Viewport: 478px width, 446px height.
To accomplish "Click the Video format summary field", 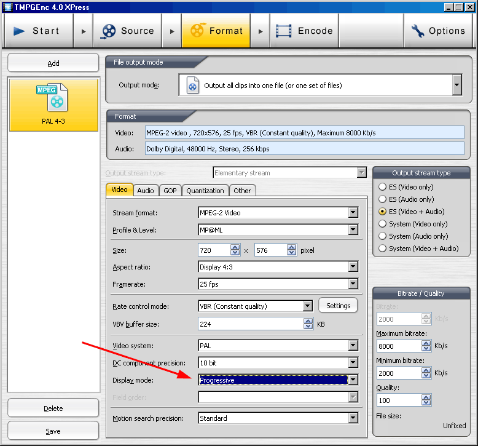I will [305, 132].
